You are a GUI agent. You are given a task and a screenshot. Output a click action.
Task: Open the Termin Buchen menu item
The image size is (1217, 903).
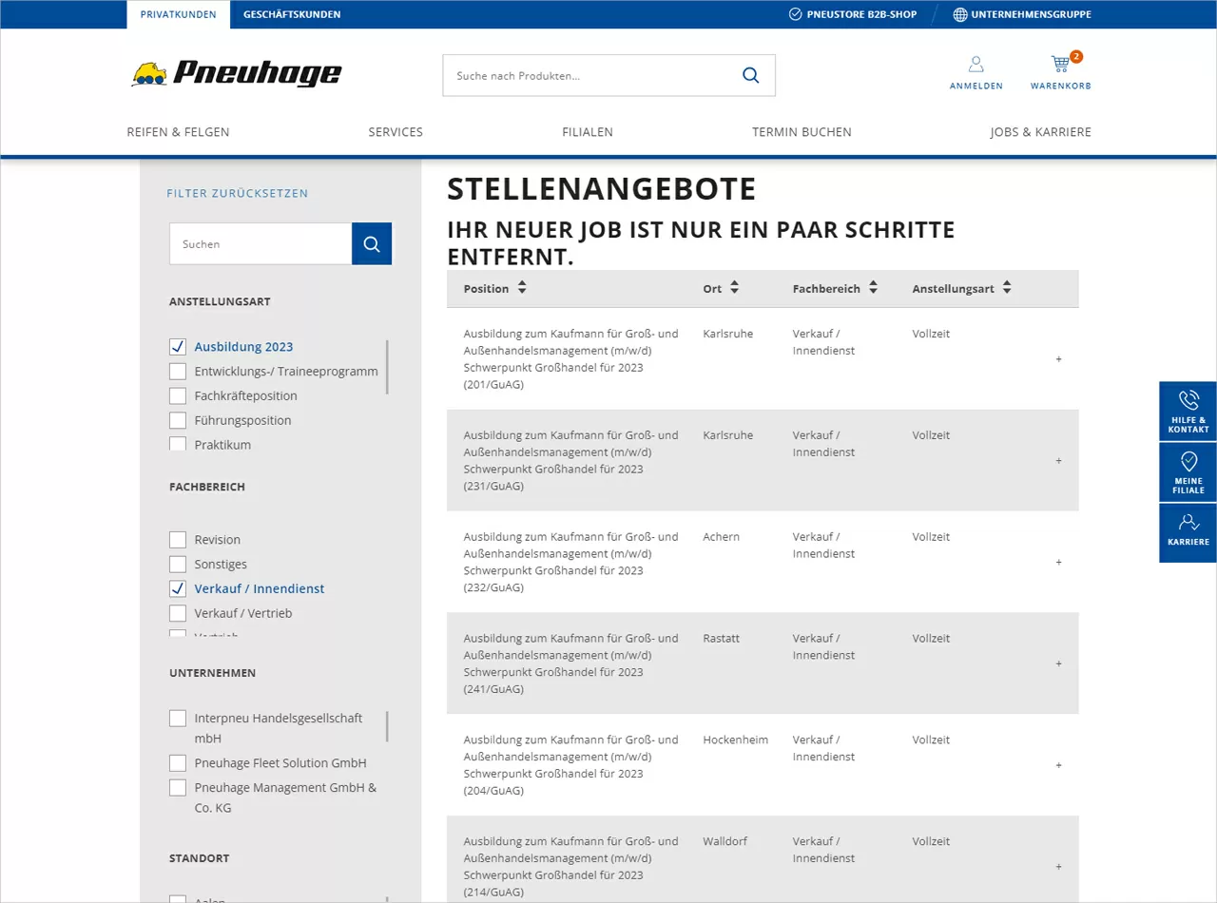coord(802,132)
